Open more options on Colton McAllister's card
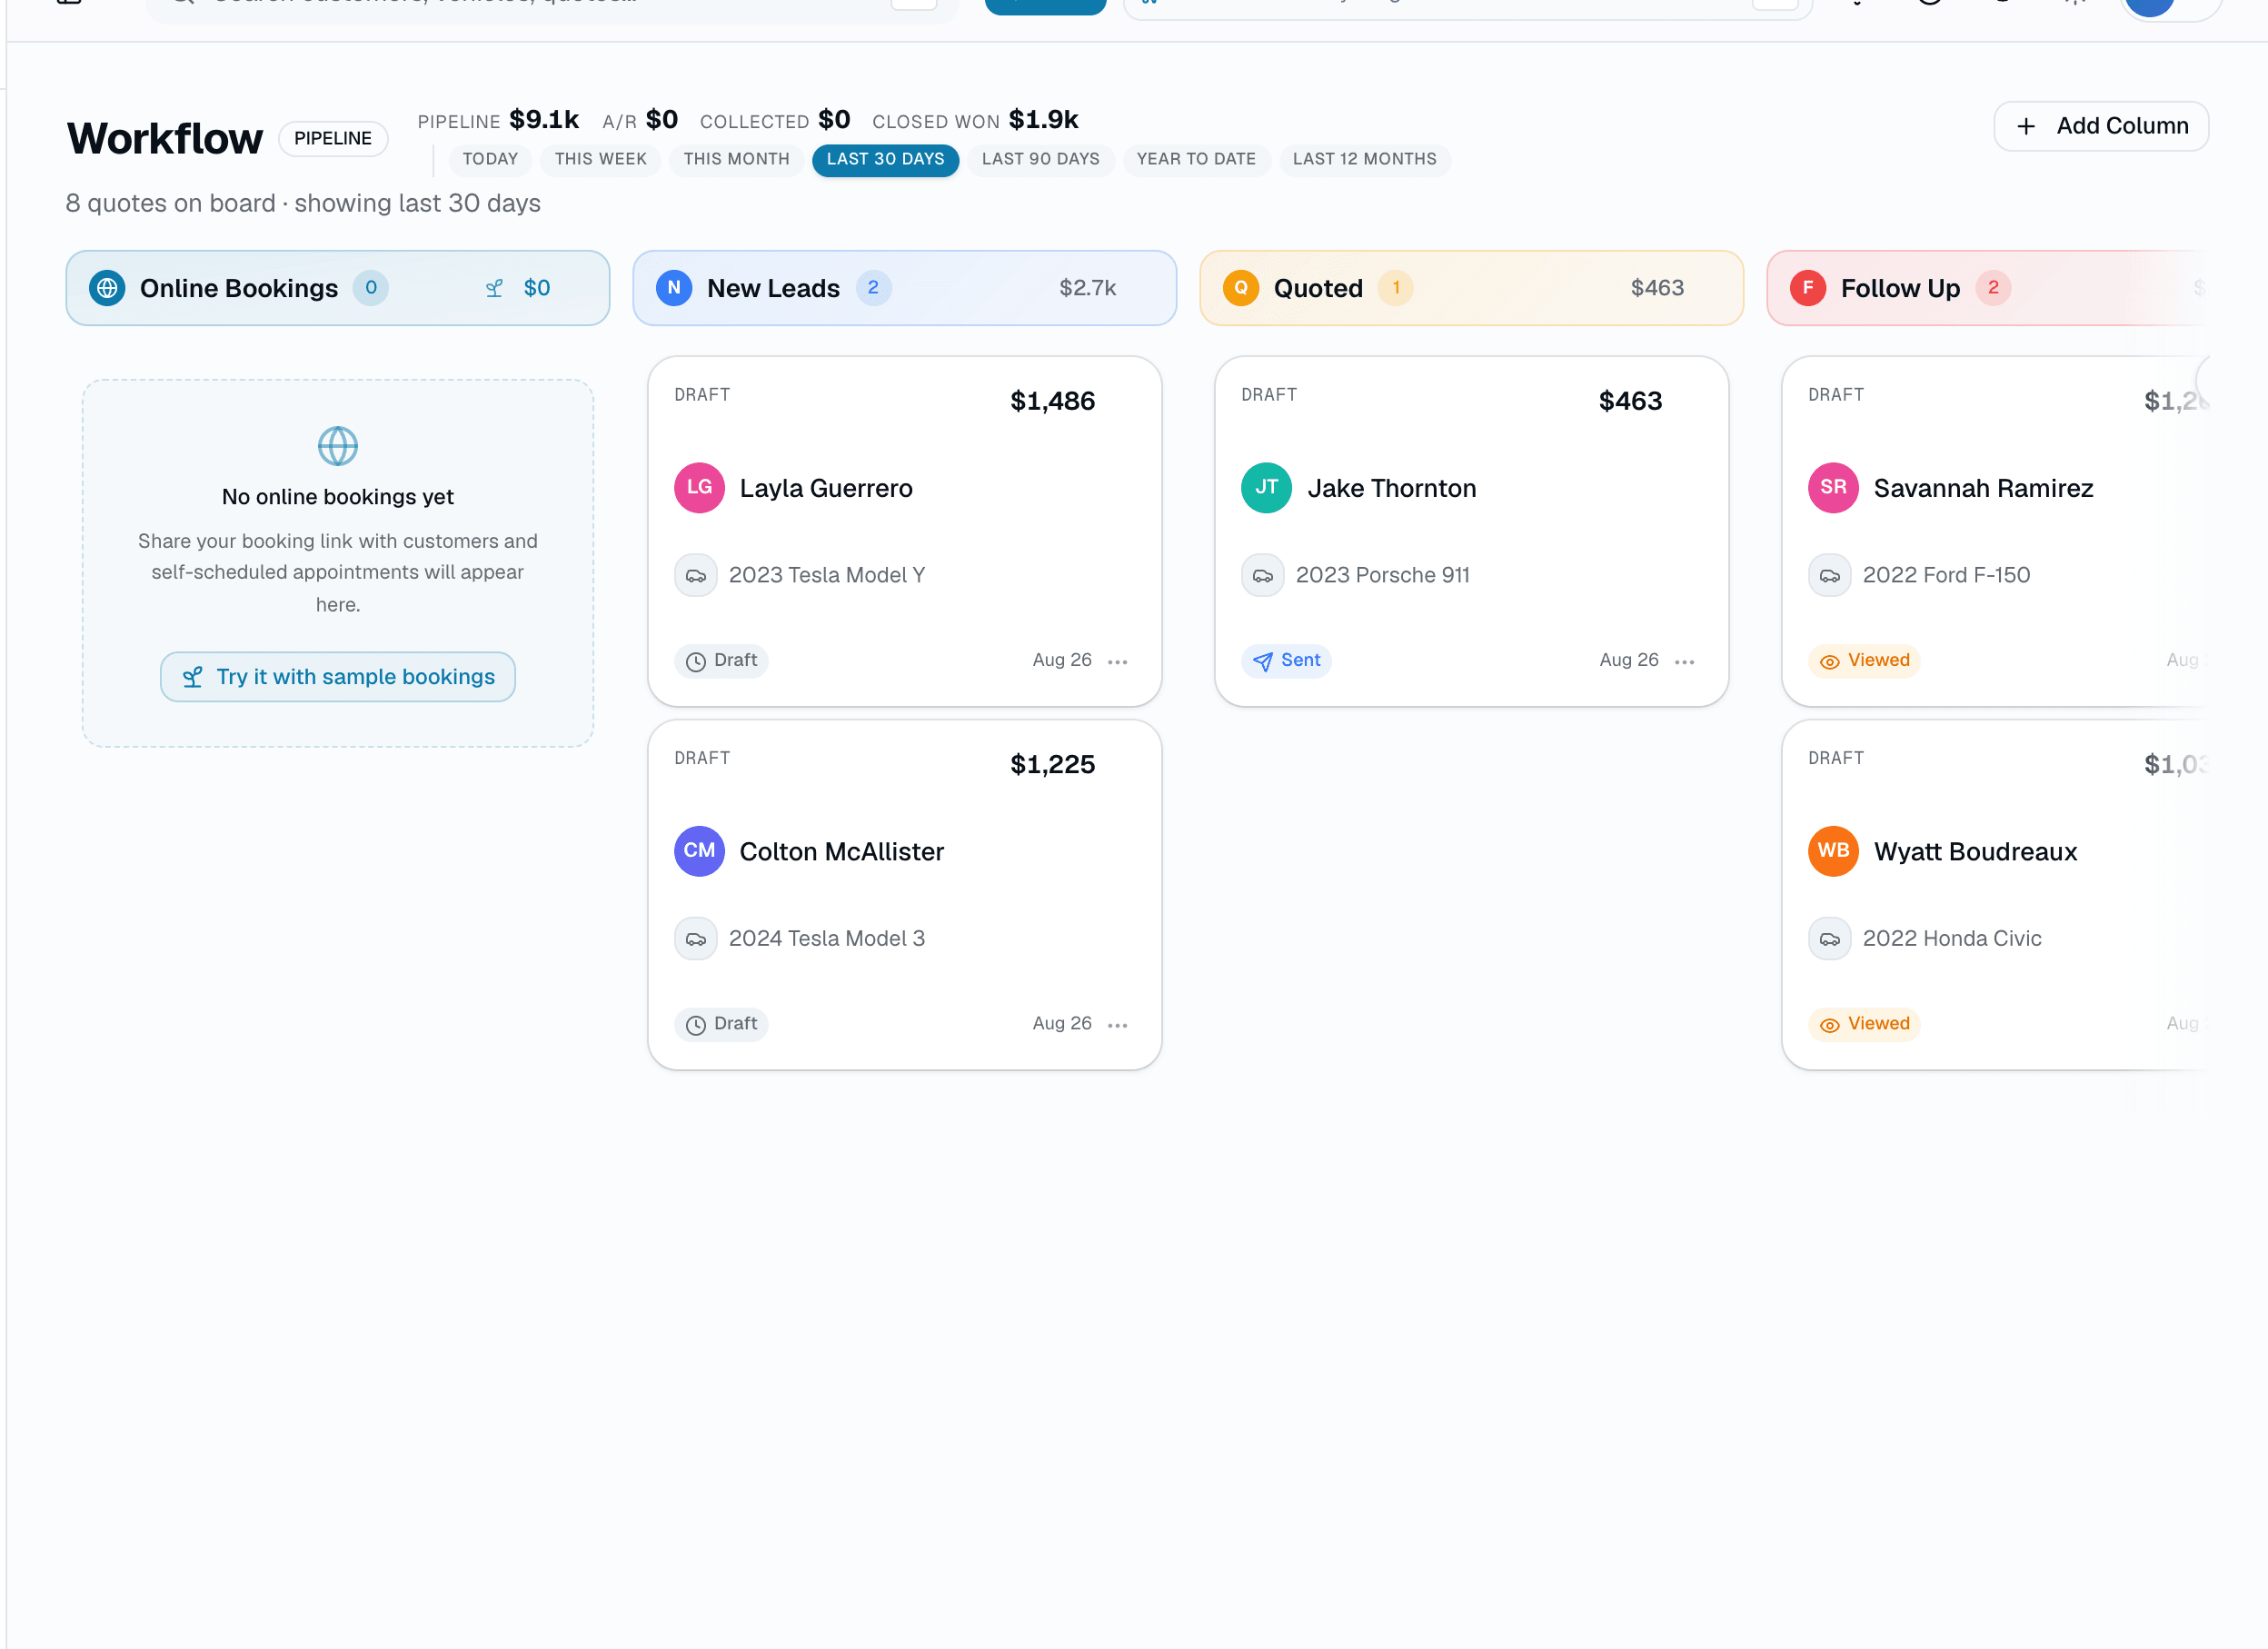 coord(1118,1025)
